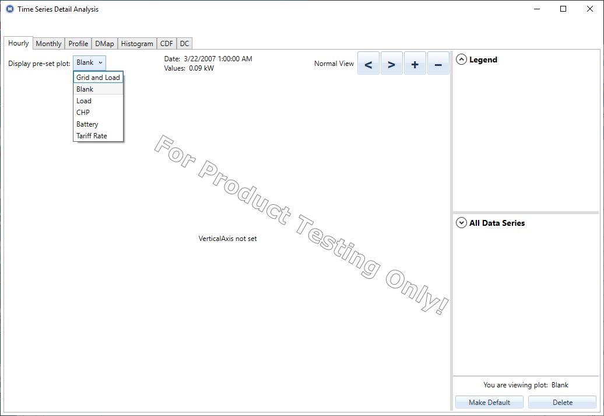604x416 pixels.
Task: Zoom out with the minus button
Action: pos(438,64)
